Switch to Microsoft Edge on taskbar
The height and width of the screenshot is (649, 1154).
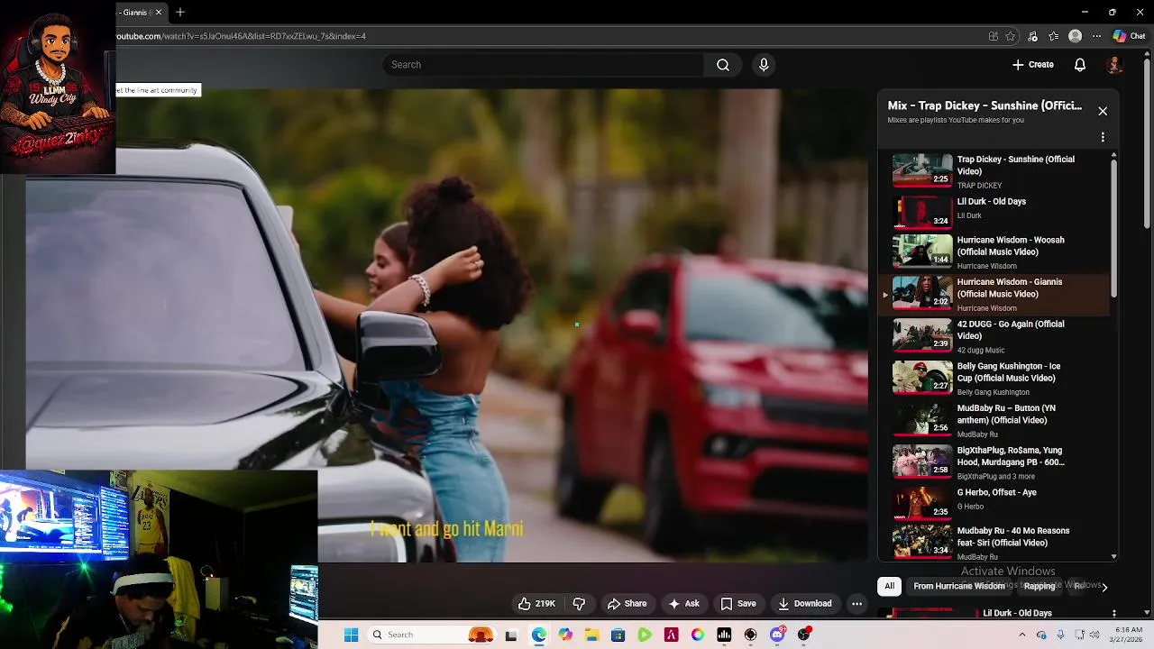click(x=538, y=635)
